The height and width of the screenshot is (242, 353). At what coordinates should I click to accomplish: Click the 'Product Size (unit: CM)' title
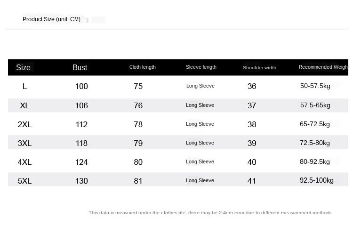51,19
